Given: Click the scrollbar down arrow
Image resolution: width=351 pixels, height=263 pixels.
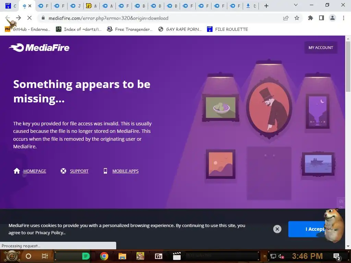Looking at the screenshot, I should [x=348, y=246].
